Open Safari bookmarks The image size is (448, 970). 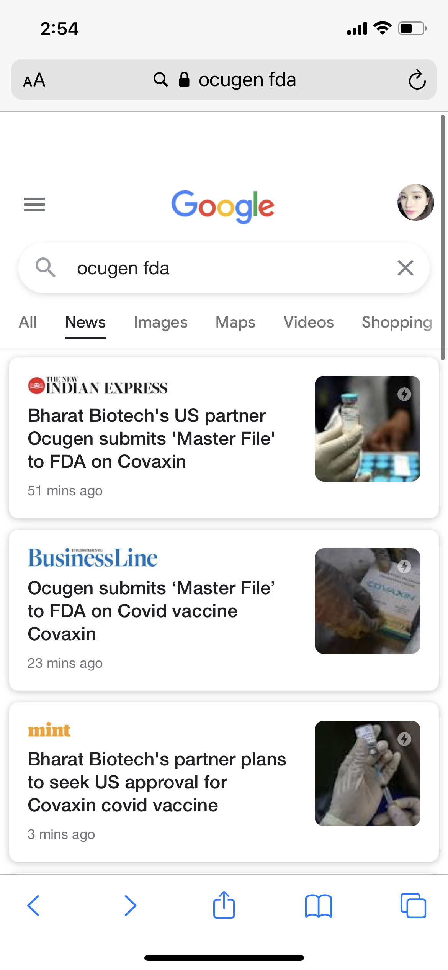click(x=319, y=906)
